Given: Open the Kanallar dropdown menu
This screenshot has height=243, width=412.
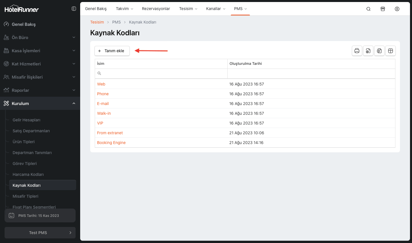Looking at the screenshot, I should pos(216,9).
